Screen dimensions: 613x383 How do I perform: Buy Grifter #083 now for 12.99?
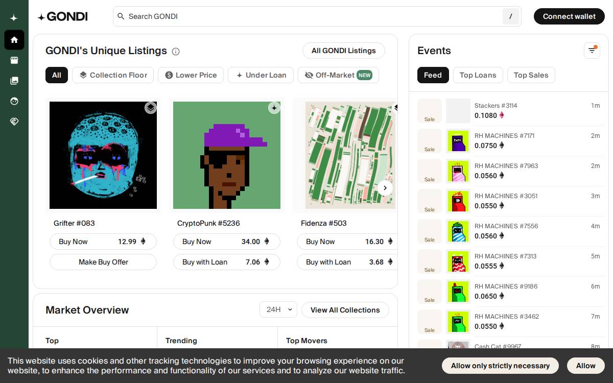(x=103, y=242)
